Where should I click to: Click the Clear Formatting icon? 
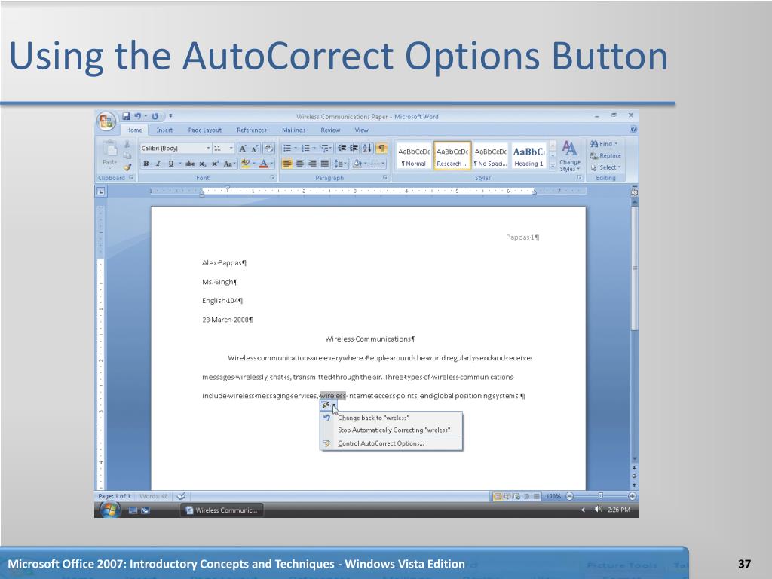point(269,149)
